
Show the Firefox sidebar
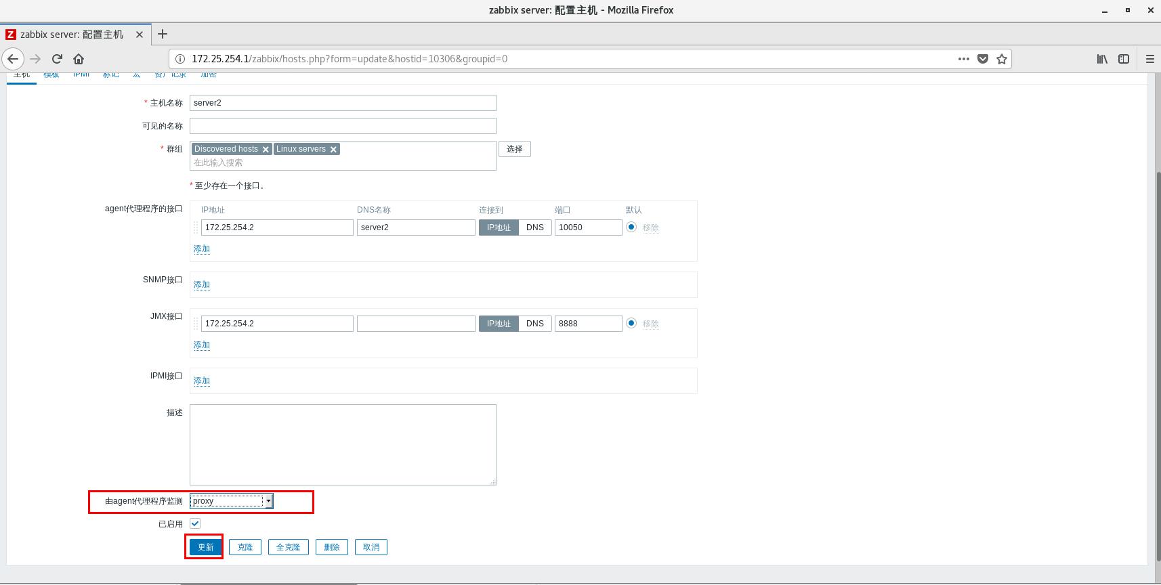pyautogui.click(x=1124, y=59)
